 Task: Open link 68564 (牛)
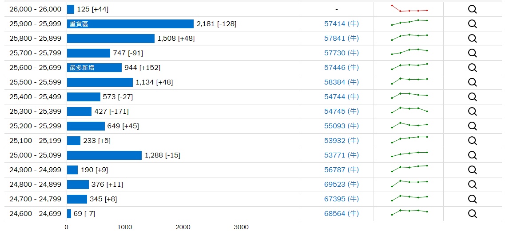coord(342,214)
